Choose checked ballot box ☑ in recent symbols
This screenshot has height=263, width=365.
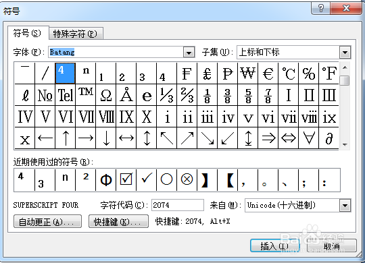coord(126,180)
